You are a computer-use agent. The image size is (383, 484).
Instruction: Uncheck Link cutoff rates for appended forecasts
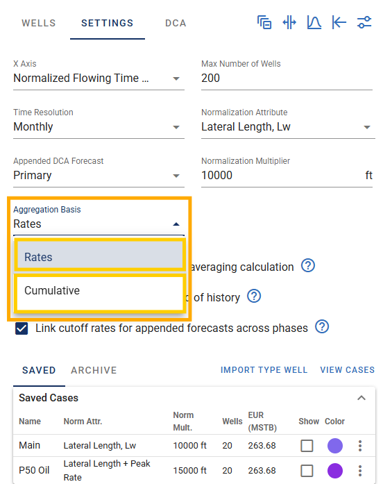click(22, 328)
